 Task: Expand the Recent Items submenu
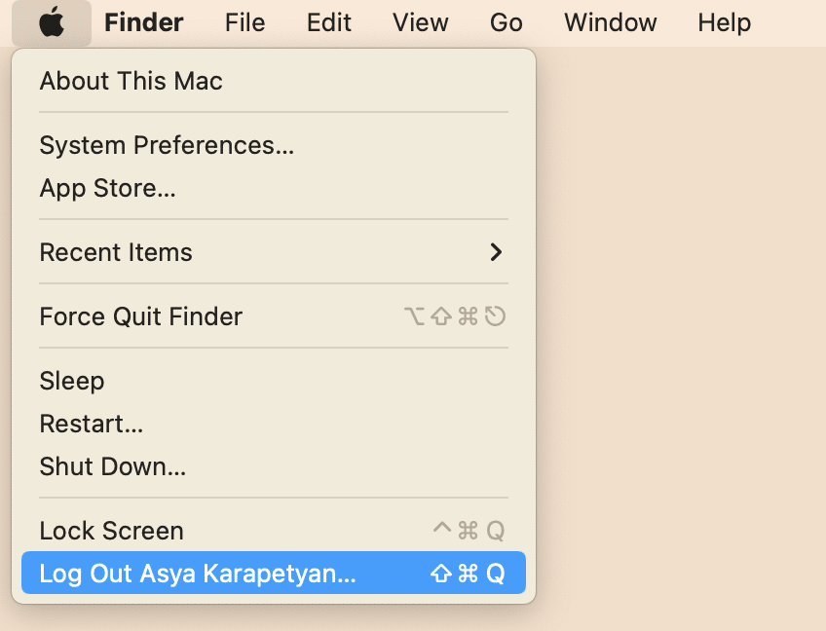pos(116,252)
